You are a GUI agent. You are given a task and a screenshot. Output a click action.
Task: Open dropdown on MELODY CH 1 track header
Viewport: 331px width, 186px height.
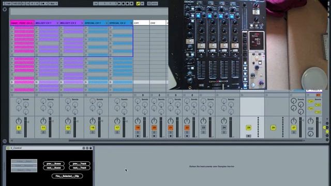(x=57, y=23)
